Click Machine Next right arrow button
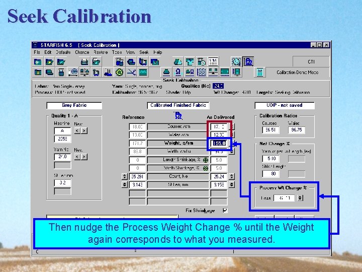 (84, 131)
